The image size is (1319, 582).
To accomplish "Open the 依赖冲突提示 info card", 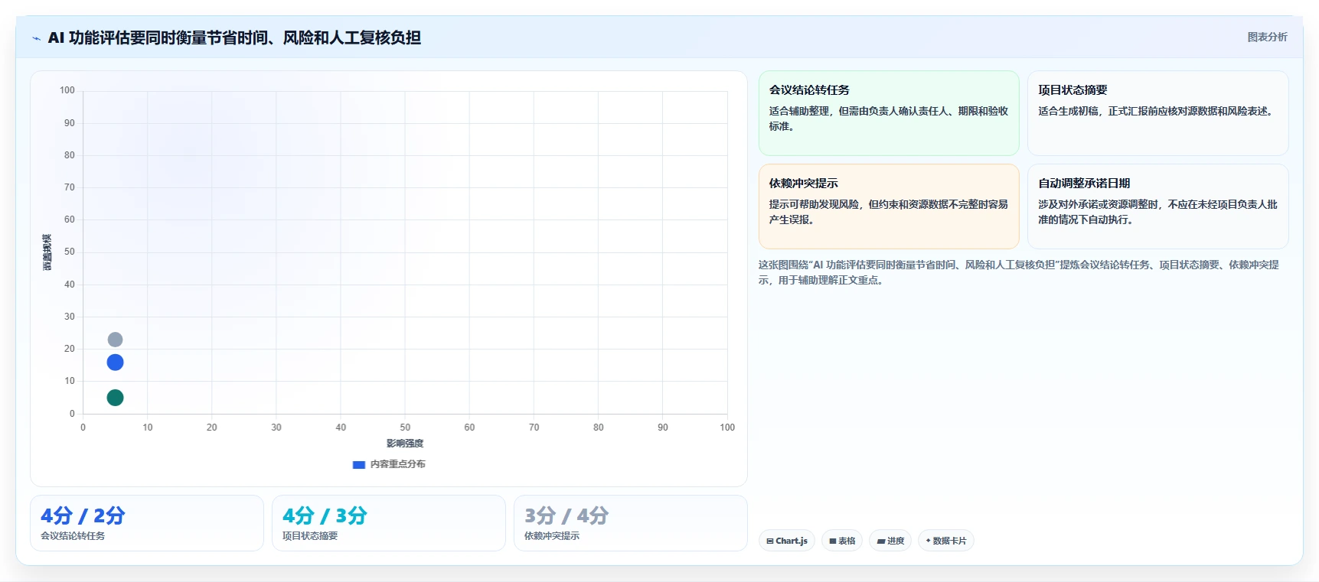I will [x=889, y=206].
